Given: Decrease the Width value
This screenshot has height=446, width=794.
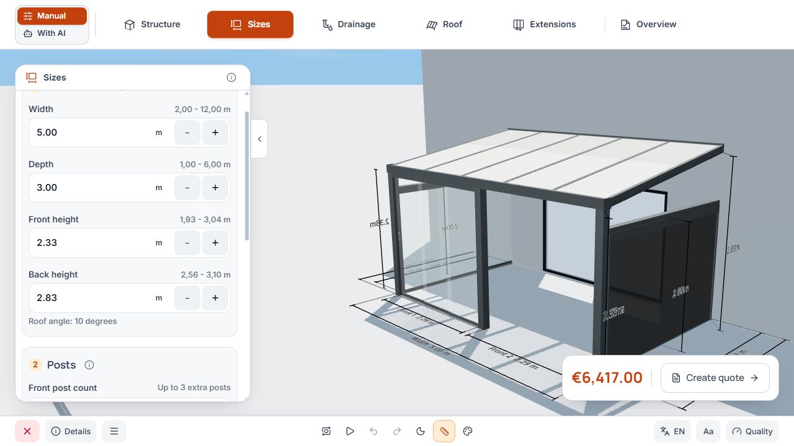Looking at the screenshot, I should pos(187,133).
